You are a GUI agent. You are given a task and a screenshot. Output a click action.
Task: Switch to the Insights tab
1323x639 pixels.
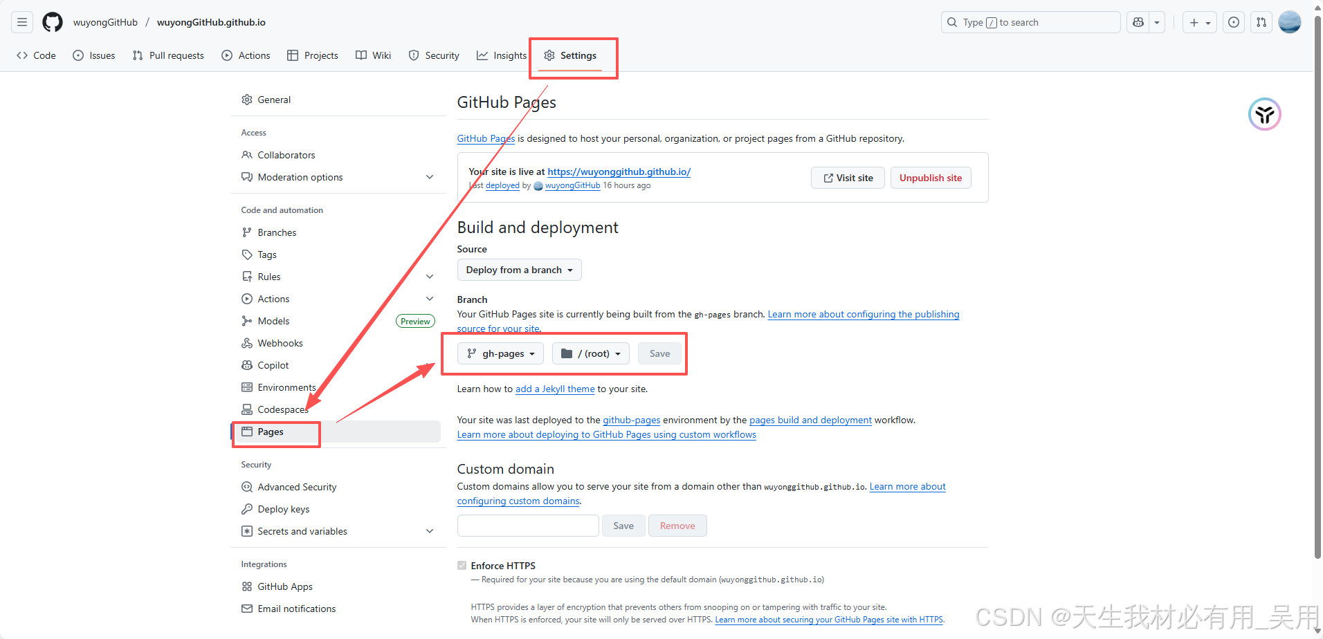tap(502, 55)
